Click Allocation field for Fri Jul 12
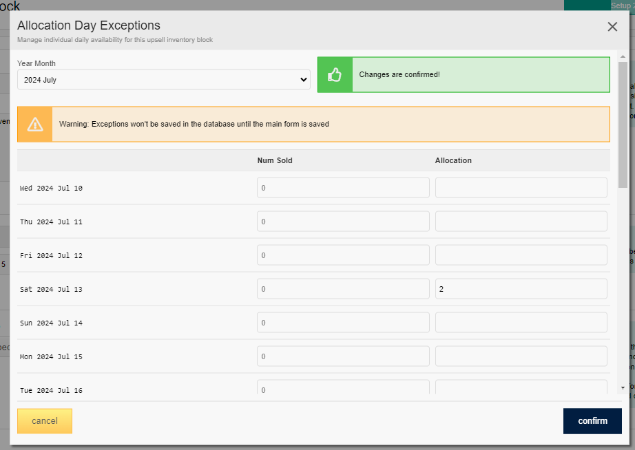The image size is (635, 450). pos(521,255)
